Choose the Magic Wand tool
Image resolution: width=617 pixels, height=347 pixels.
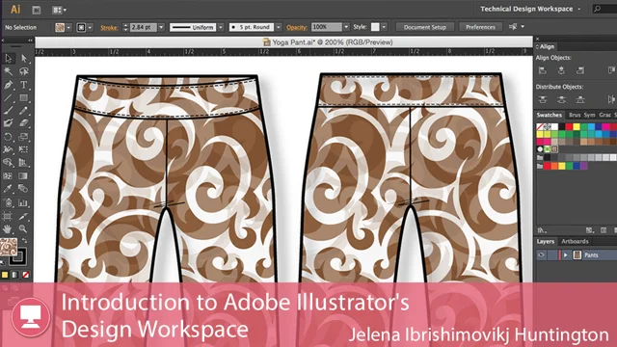[9, 71]
